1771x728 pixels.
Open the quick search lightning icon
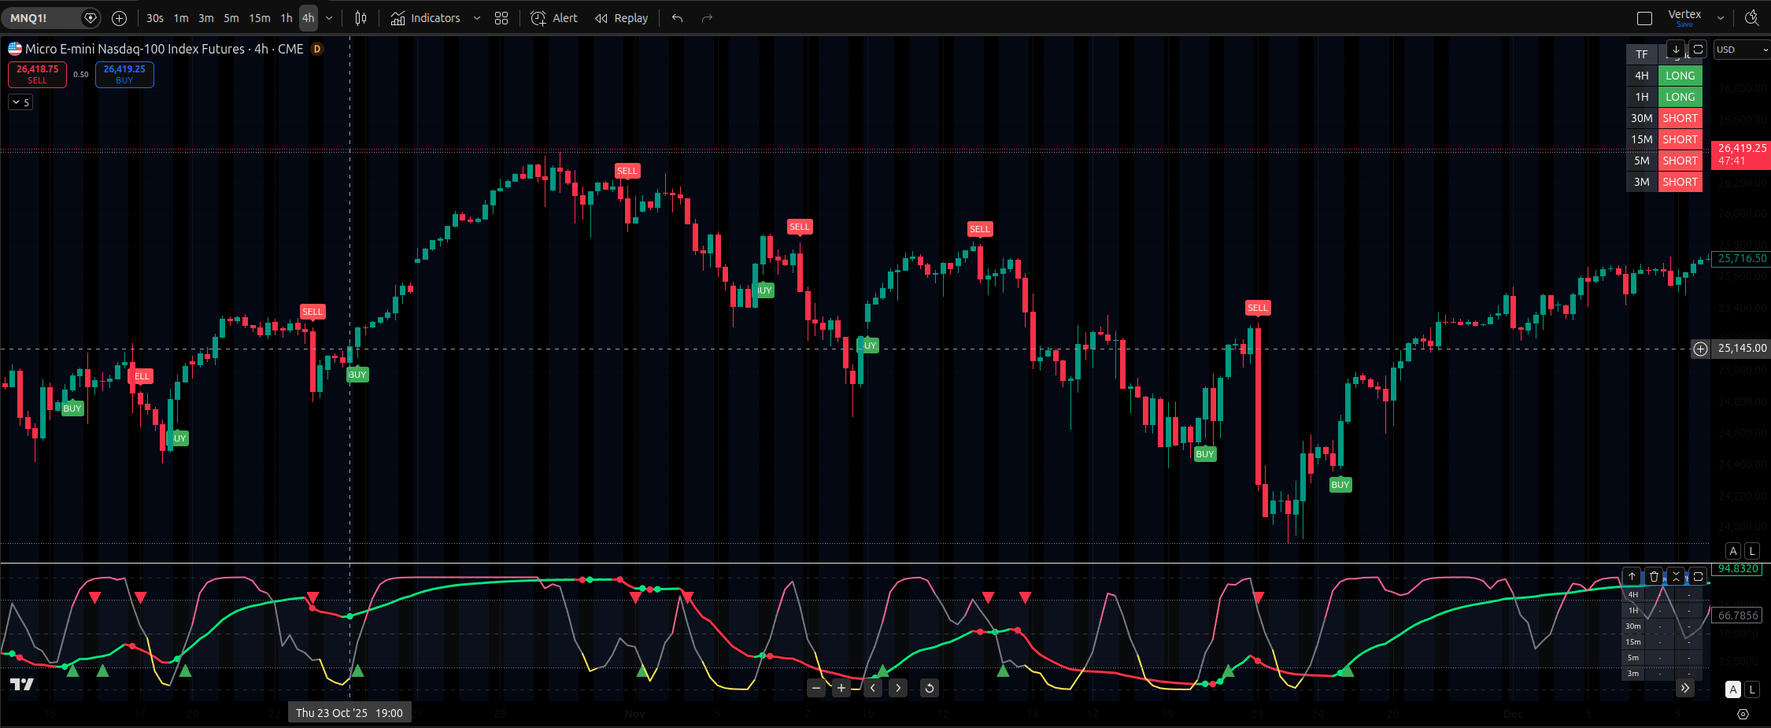(1751, 18)
